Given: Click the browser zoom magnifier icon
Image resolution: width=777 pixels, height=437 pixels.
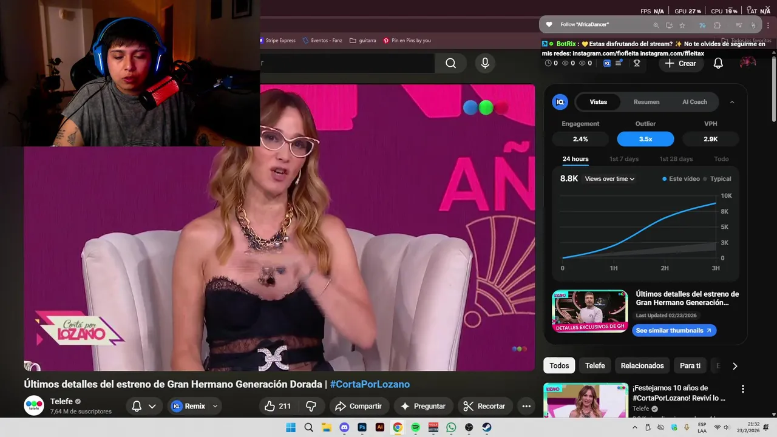Looking at the screenshot, I should [656, 25].
